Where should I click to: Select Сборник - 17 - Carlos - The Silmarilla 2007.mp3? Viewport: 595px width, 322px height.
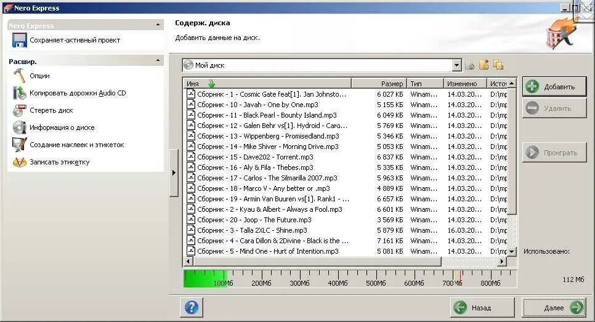267,177
